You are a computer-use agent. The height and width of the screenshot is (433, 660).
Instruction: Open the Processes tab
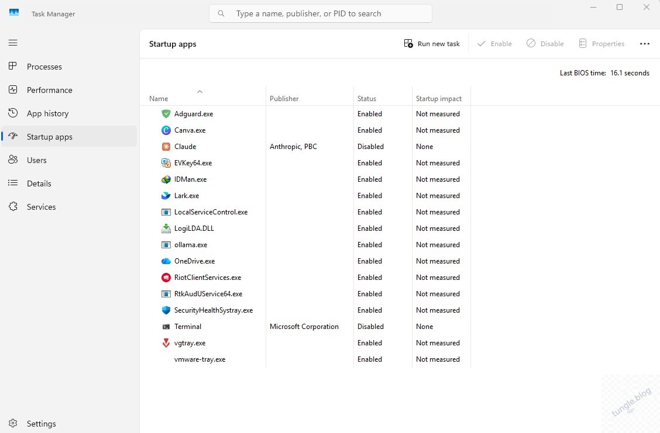click(x=69, y=67)
